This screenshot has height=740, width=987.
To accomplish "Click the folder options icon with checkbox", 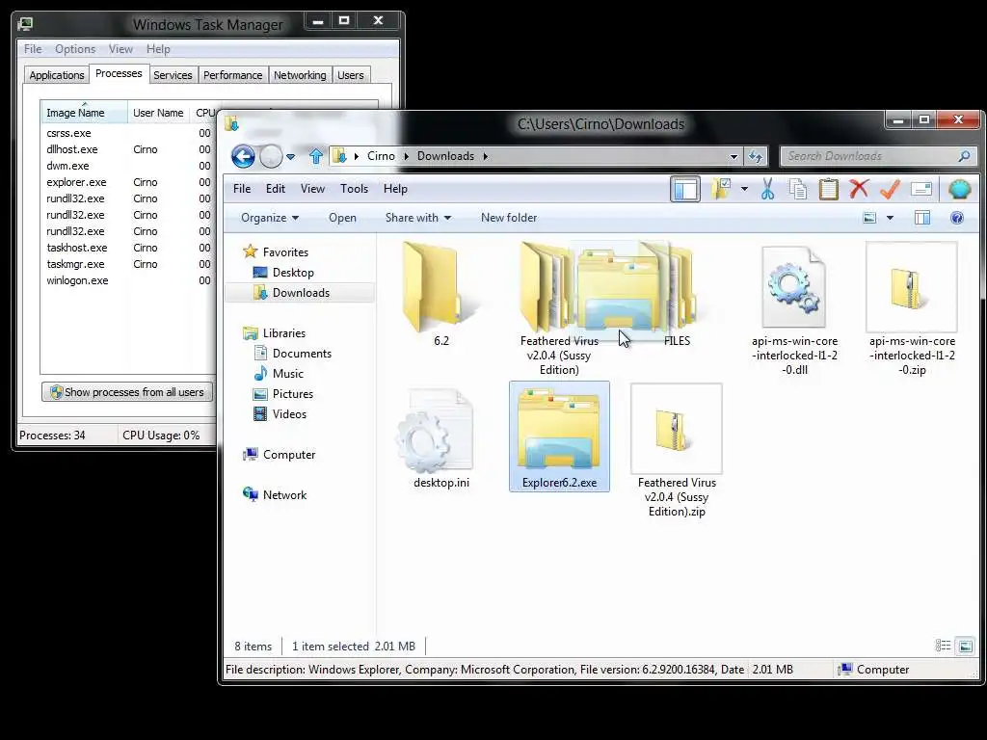I will (721, 189).
